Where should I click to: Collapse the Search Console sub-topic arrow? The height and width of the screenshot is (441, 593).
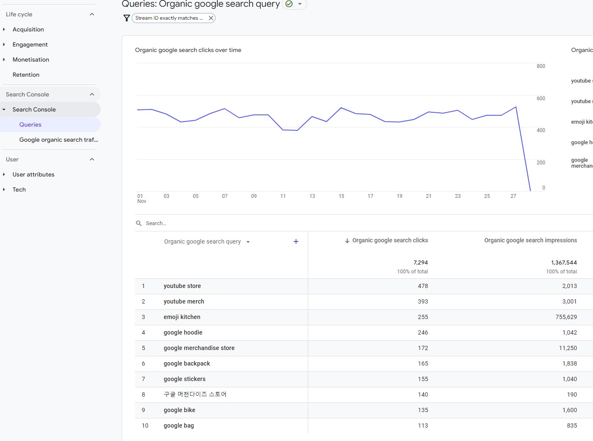pyautogui.click(x=4, y=109)
